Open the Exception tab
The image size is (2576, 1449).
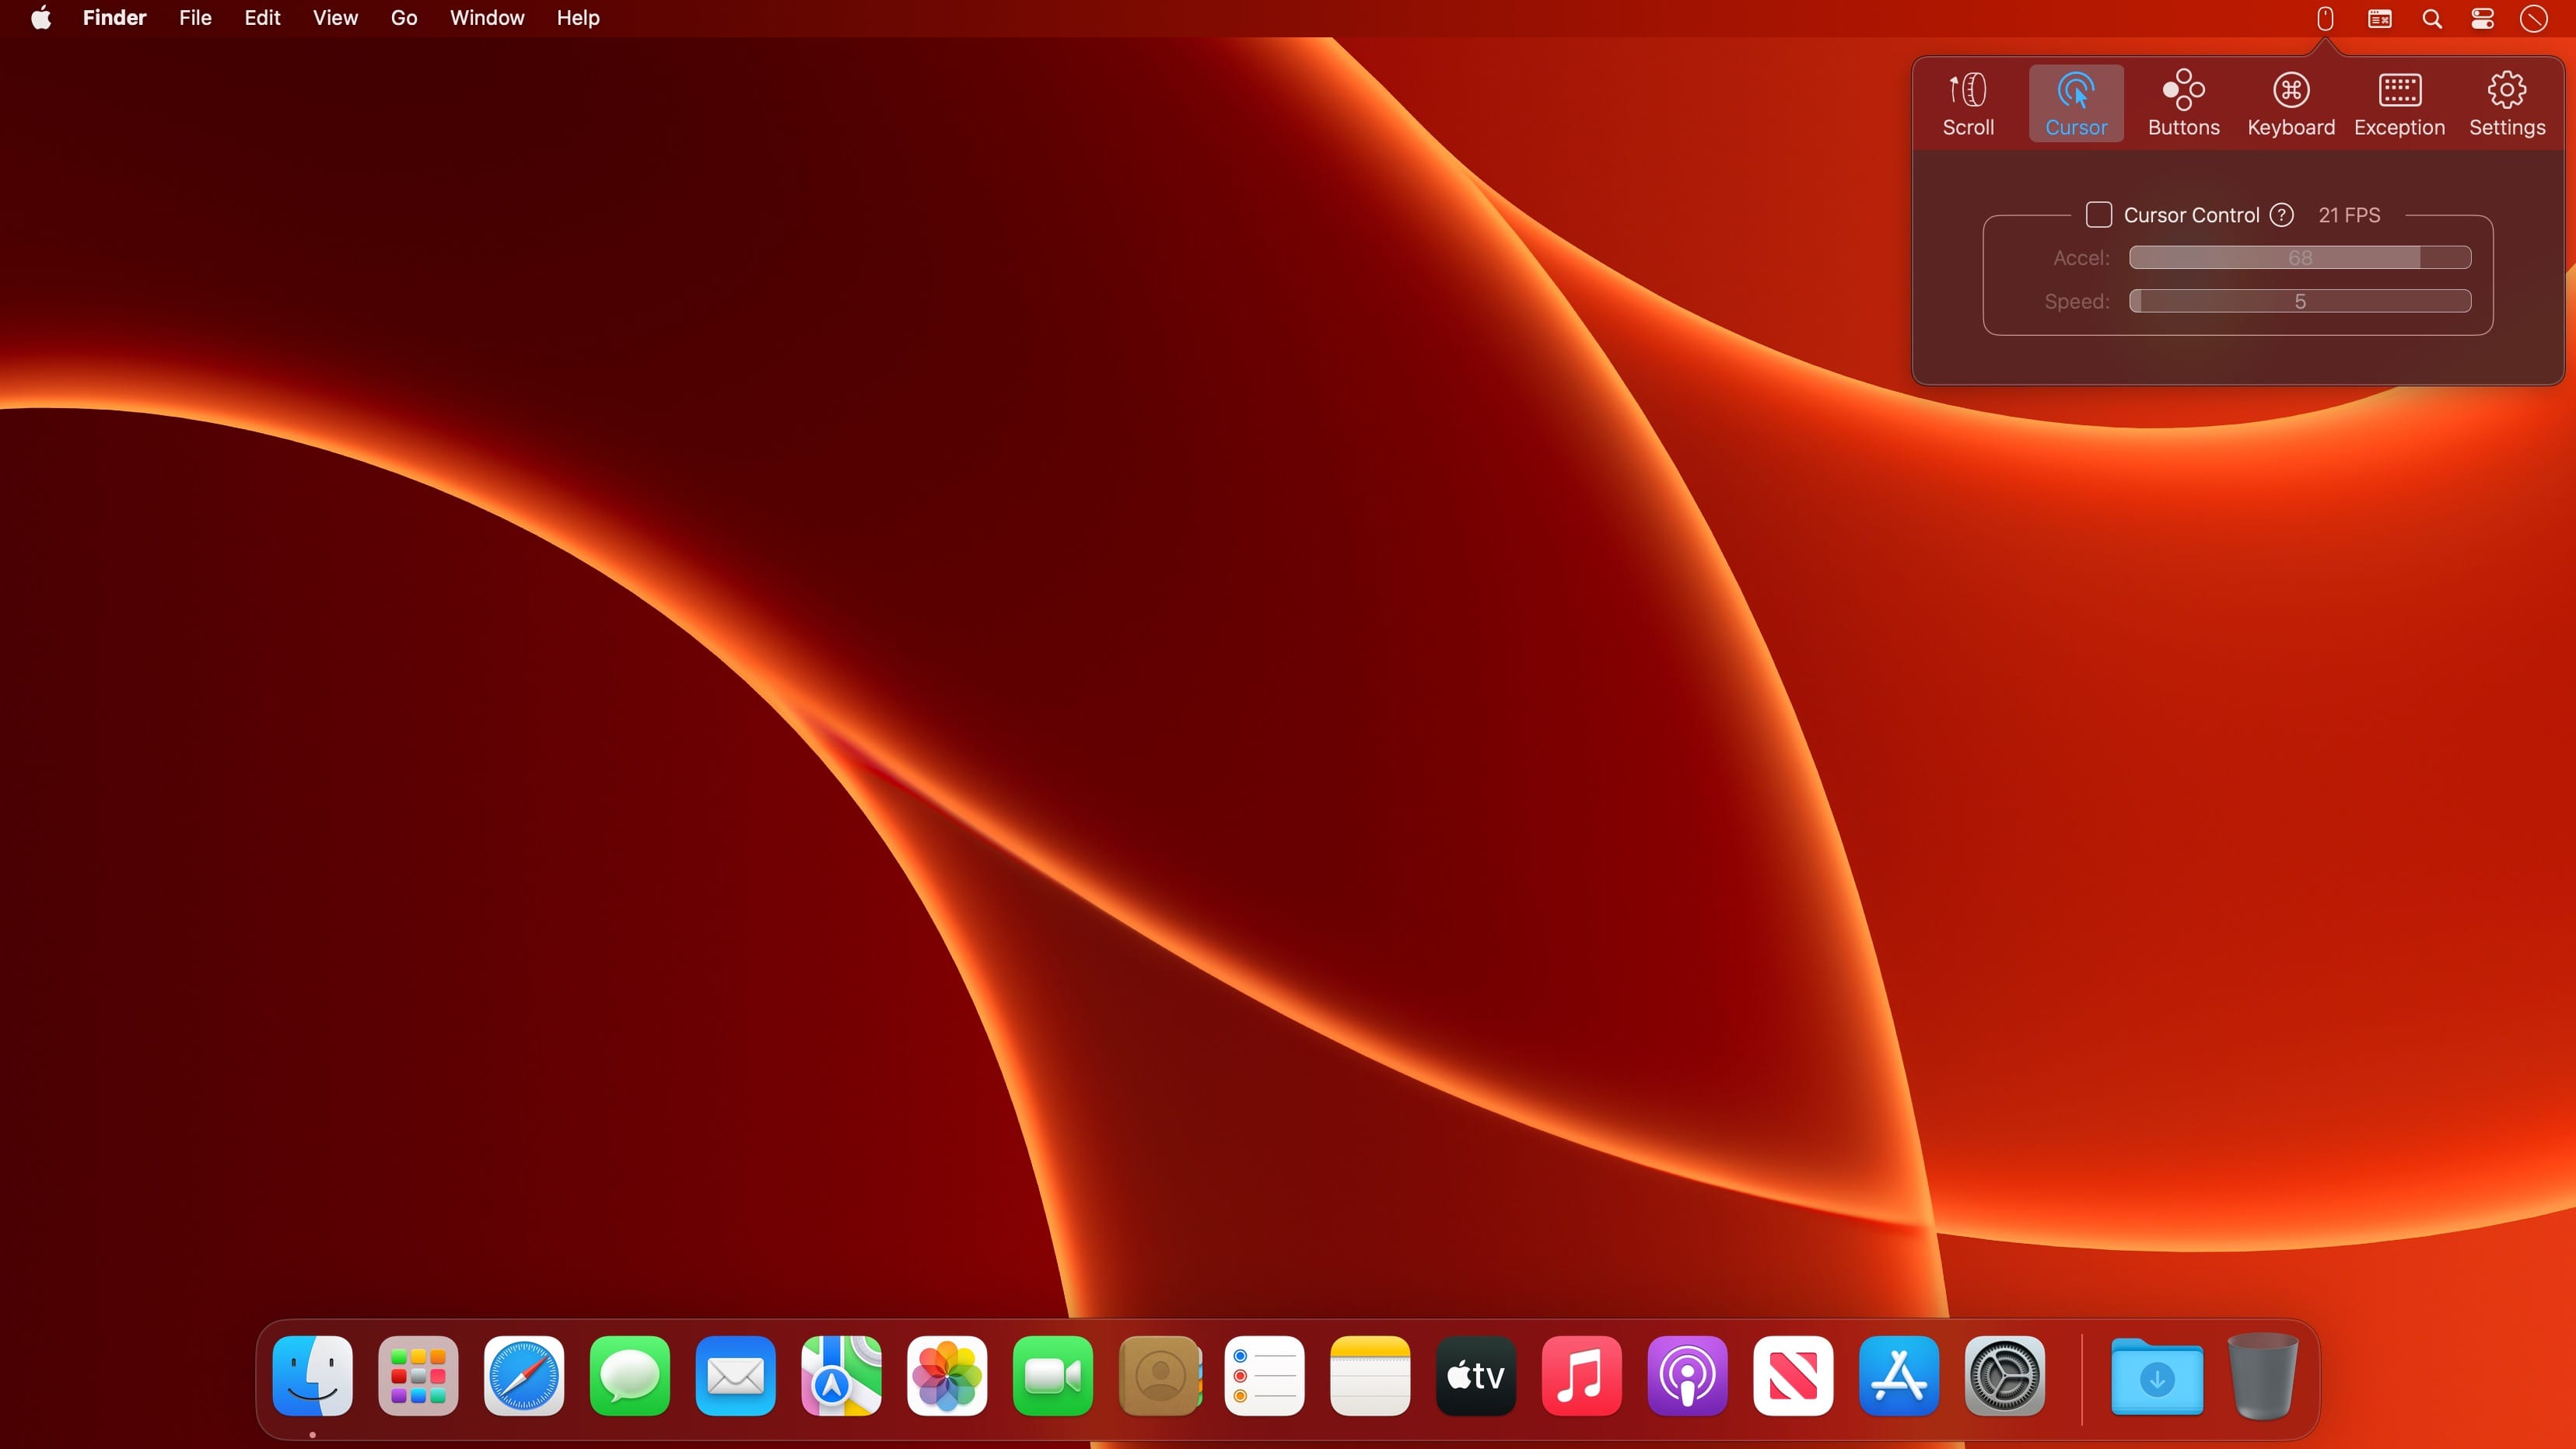(x=2398, y=104)
